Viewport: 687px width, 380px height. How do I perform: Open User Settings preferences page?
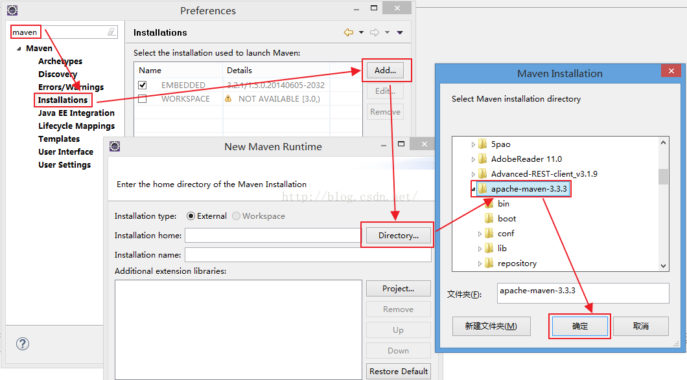coord(64,164)
